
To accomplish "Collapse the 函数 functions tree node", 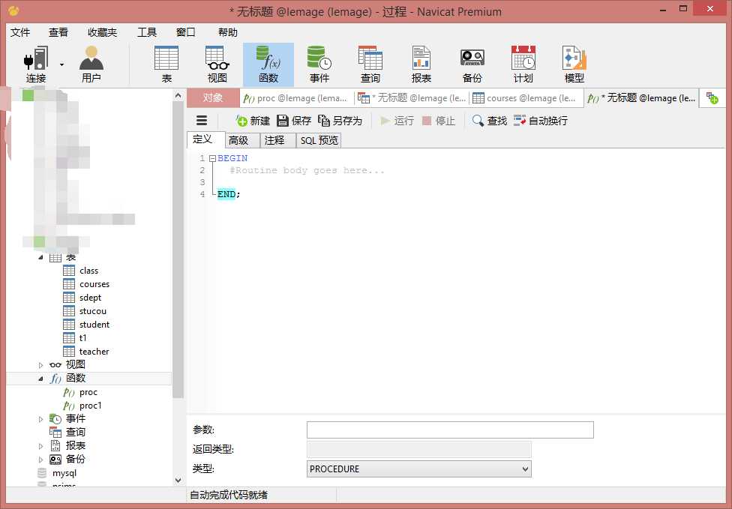I will [40, 379].
